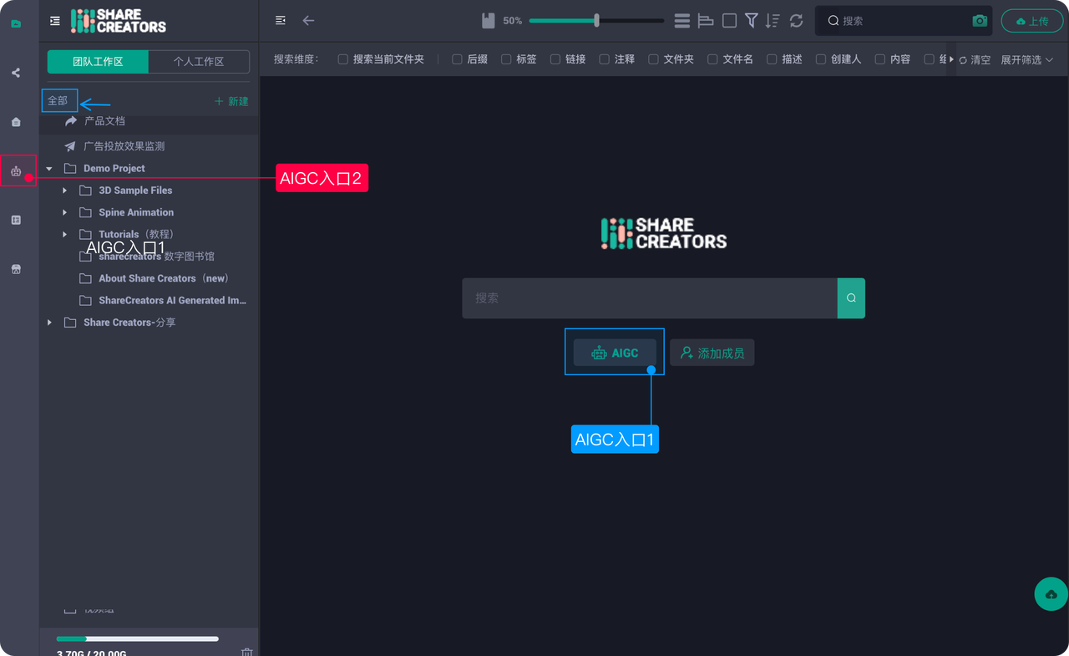1069x656 pixels.
Task: Click the thumbnail size icon beside 50%
Action: pyautogui.click(x=489, y=20)
